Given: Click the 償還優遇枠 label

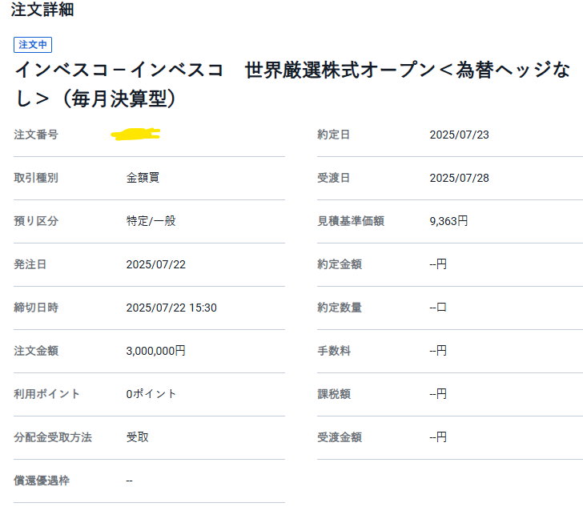Looking at the screenshot, I should (42, 481).
